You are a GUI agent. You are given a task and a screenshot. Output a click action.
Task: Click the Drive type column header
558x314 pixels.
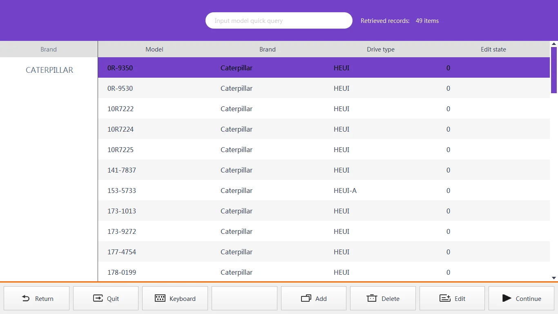[381, 49]
